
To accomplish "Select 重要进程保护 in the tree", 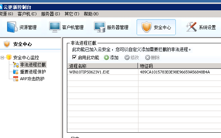I will [33, 72].
